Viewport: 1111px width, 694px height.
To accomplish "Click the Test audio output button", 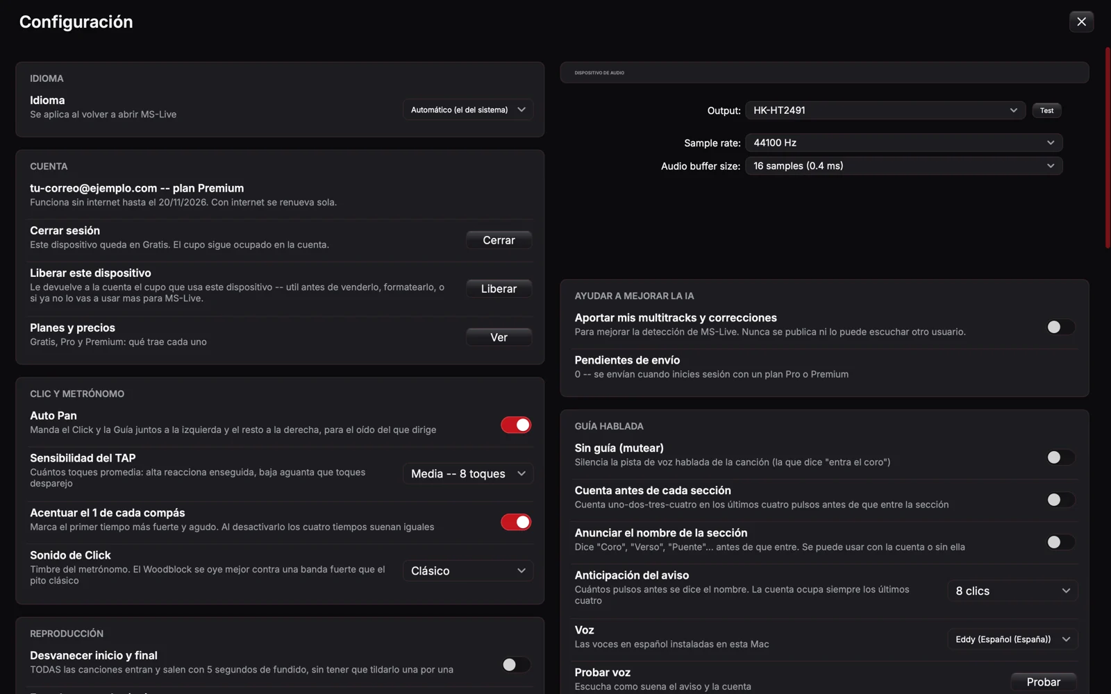I will [1046, 110].
